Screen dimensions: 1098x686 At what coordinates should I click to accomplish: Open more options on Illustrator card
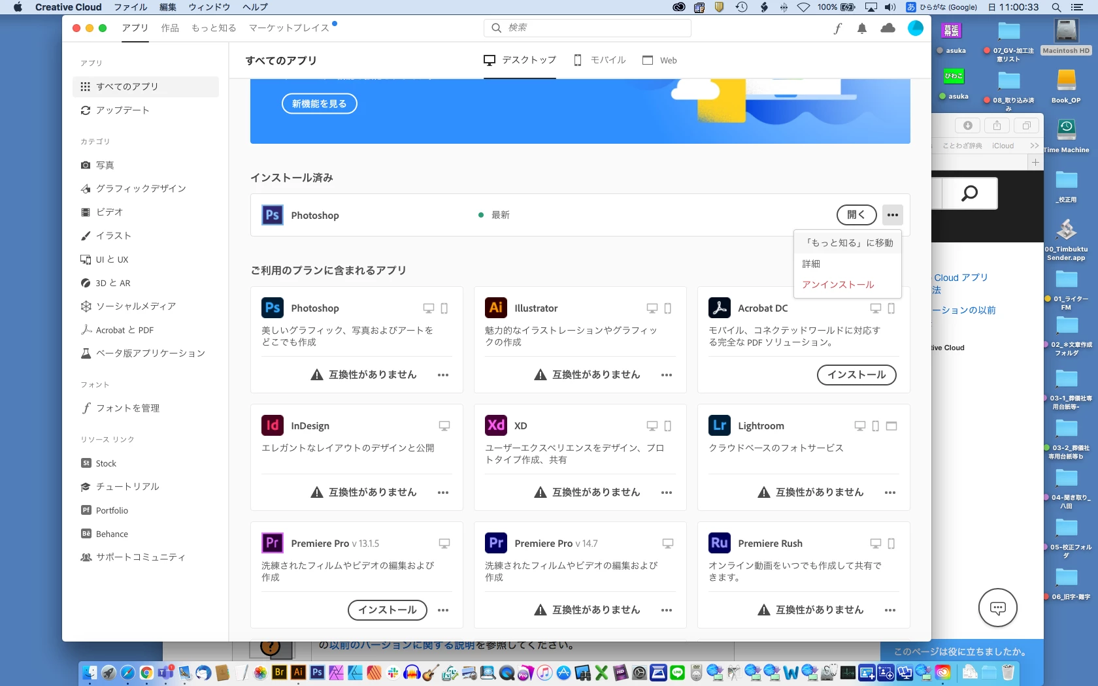pos(667,375)
